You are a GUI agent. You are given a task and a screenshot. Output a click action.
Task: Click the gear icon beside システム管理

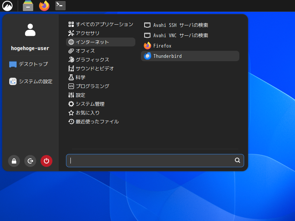pyautogui.click(x=71, y=104)
